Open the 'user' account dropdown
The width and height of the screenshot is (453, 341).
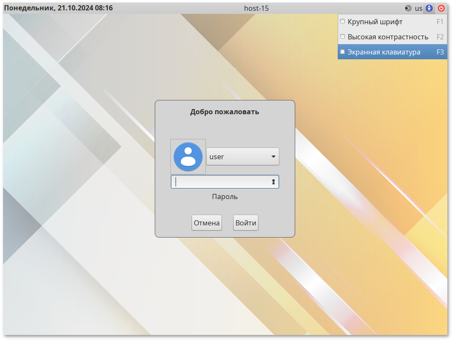tap(242, 157)
